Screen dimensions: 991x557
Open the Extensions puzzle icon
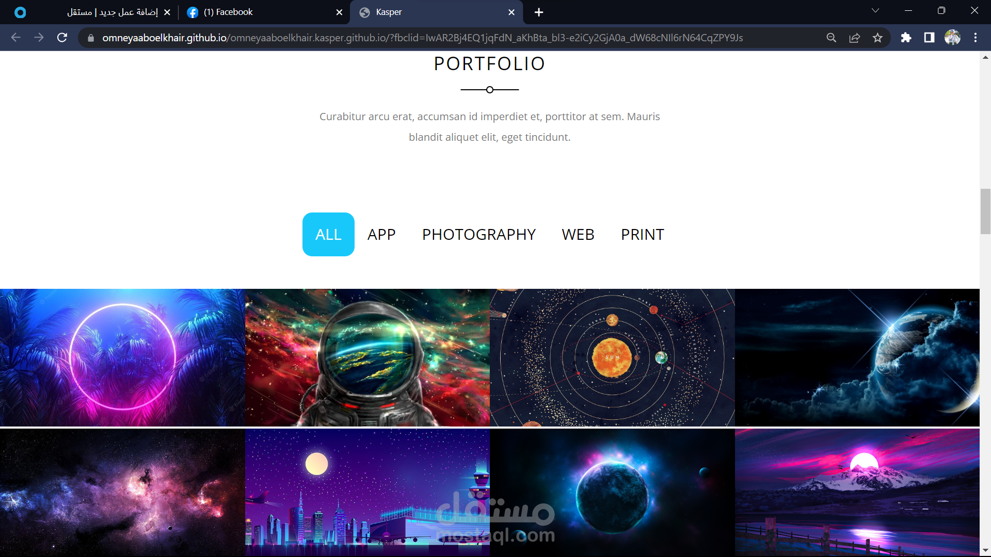906,38
